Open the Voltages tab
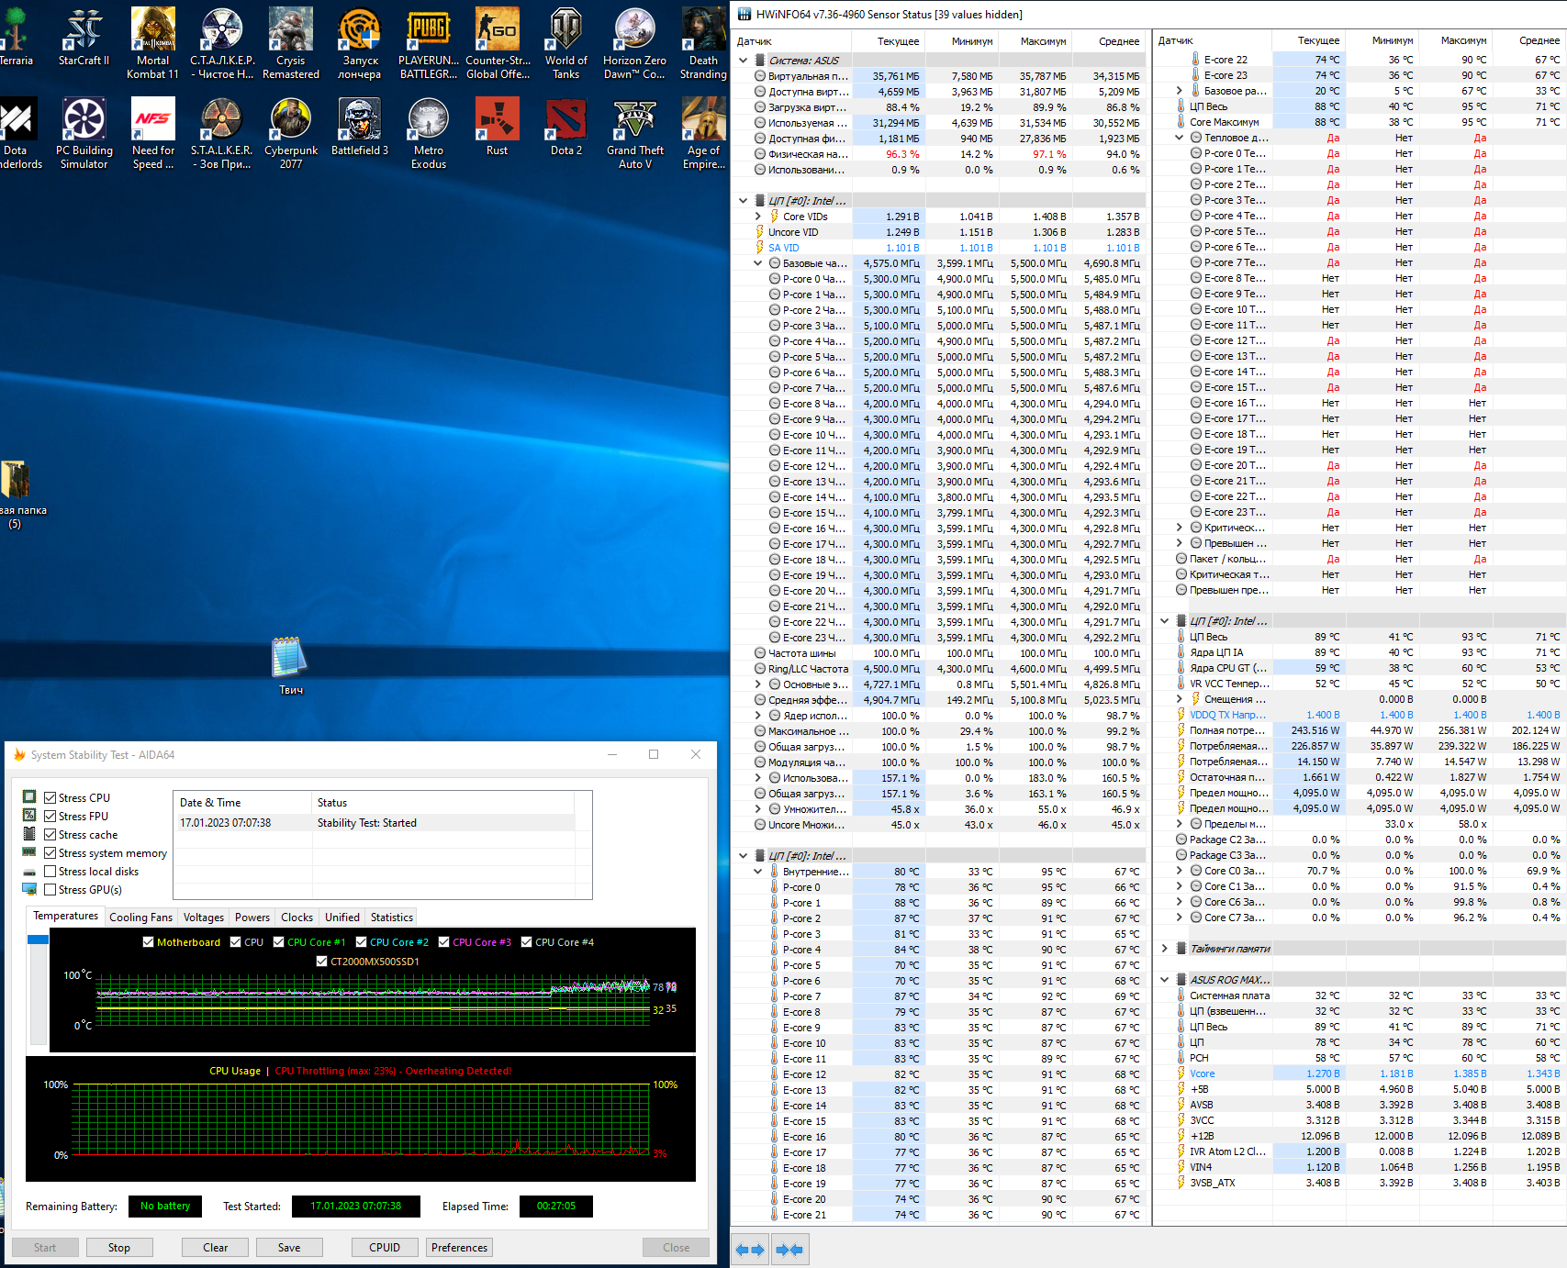The height and width of the screenshot is (1268, 1567). tap(204, 918)
